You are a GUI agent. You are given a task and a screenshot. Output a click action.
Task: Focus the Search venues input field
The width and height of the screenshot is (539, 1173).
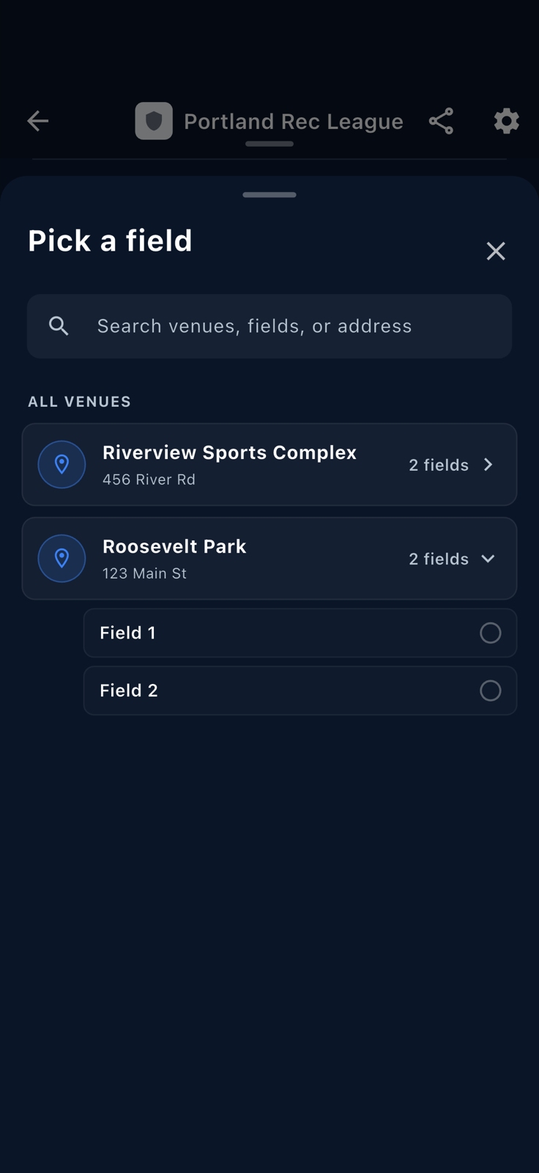(269, 326)
